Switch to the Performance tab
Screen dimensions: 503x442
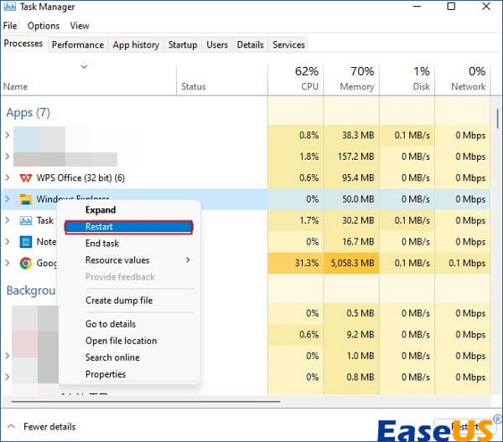(x=78, y=45)
